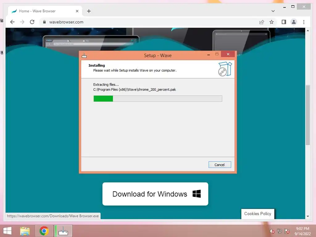The height and width of the screenshot is (237, 316).
Task: Select the Home - Wave Browser tab
Action: coord(45,11)
